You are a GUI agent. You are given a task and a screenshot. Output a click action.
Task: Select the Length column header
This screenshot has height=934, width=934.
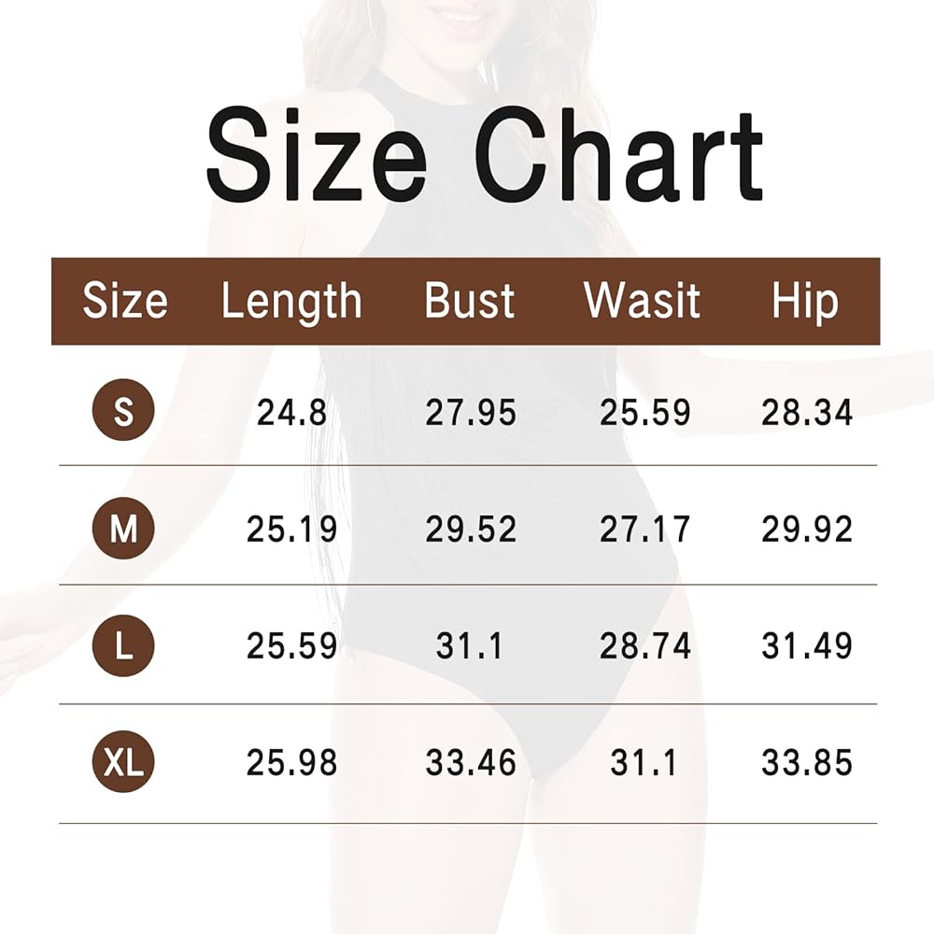(x=291, y=301)
